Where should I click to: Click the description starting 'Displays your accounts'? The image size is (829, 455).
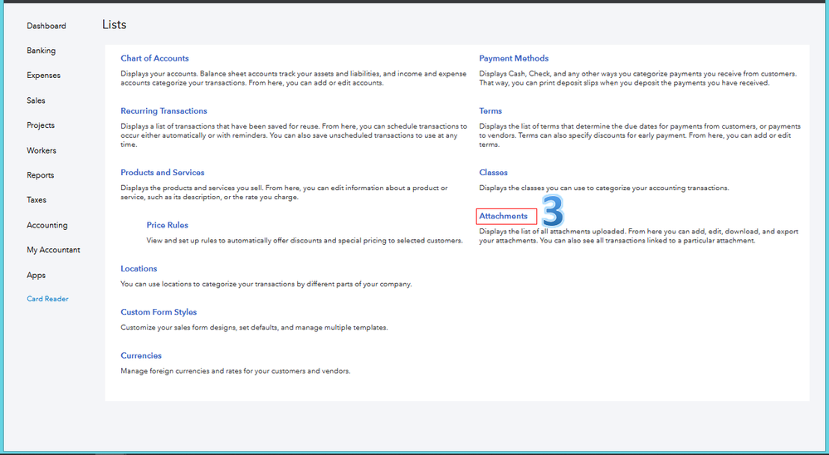[294, 78]
